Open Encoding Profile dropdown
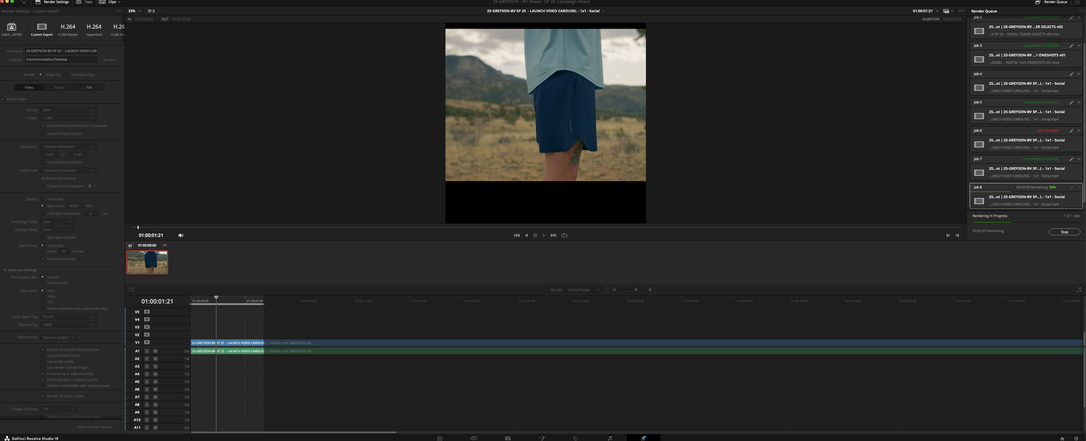This screenshot has height=441, width=1086. 57,222
